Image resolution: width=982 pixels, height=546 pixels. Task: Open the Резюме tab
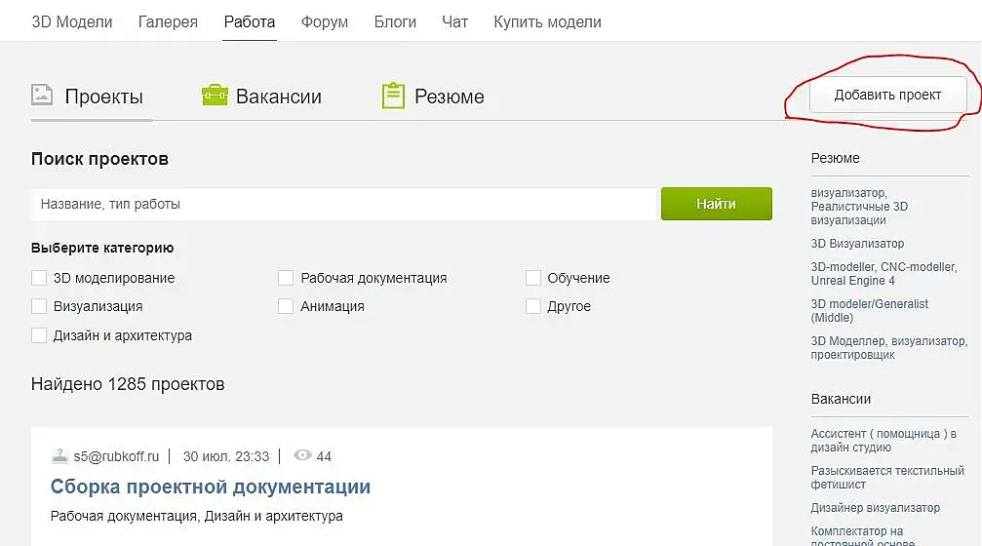449,97
